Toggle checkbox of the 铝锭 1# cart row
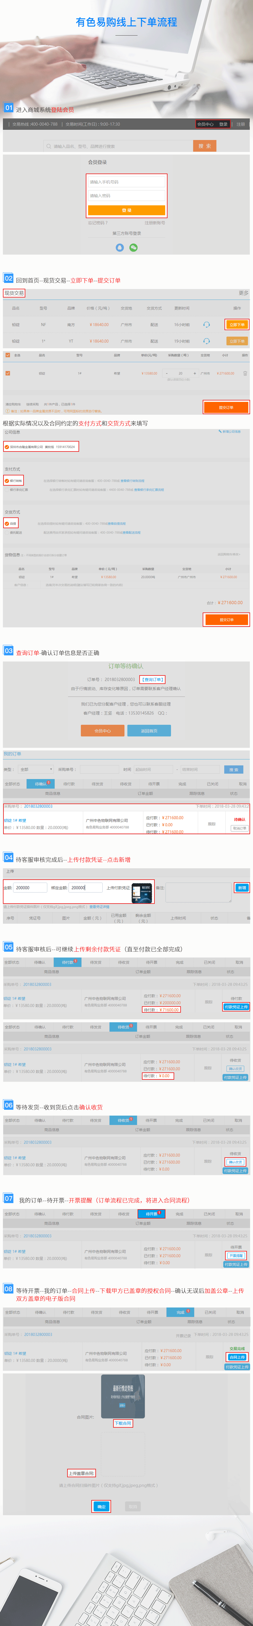Screen dimensions: 253x1626 point(8,373)
